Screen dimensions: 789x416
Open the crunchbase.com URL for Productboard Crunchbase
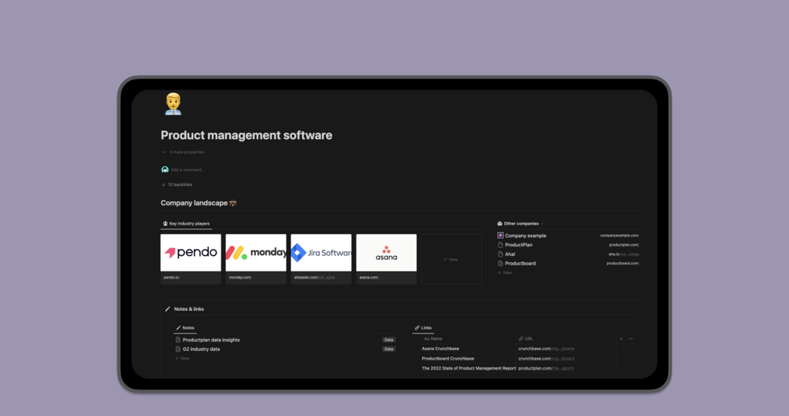546,359
